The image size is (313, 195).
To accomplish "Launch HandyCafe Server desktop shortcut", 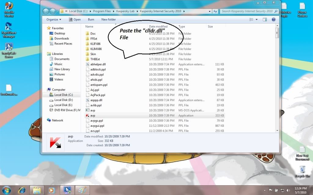I will 9,51.
